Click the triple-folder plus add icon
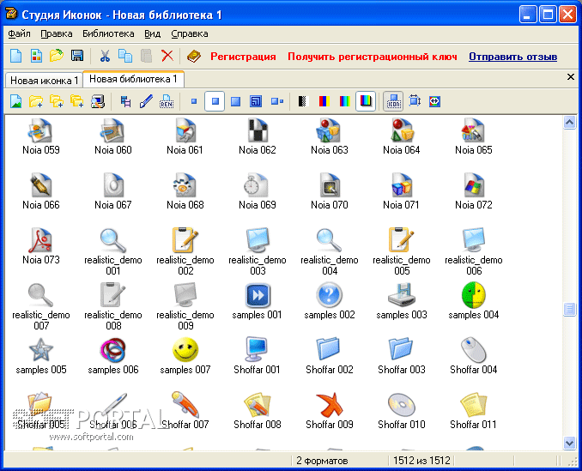Viewport: 582px width, 471px height. [x=77, y=101]
